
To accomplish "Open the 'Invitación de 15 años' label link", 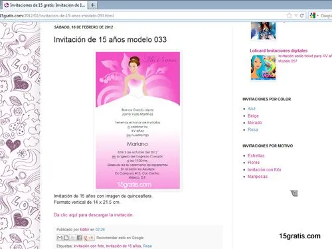I will [124, 246].
